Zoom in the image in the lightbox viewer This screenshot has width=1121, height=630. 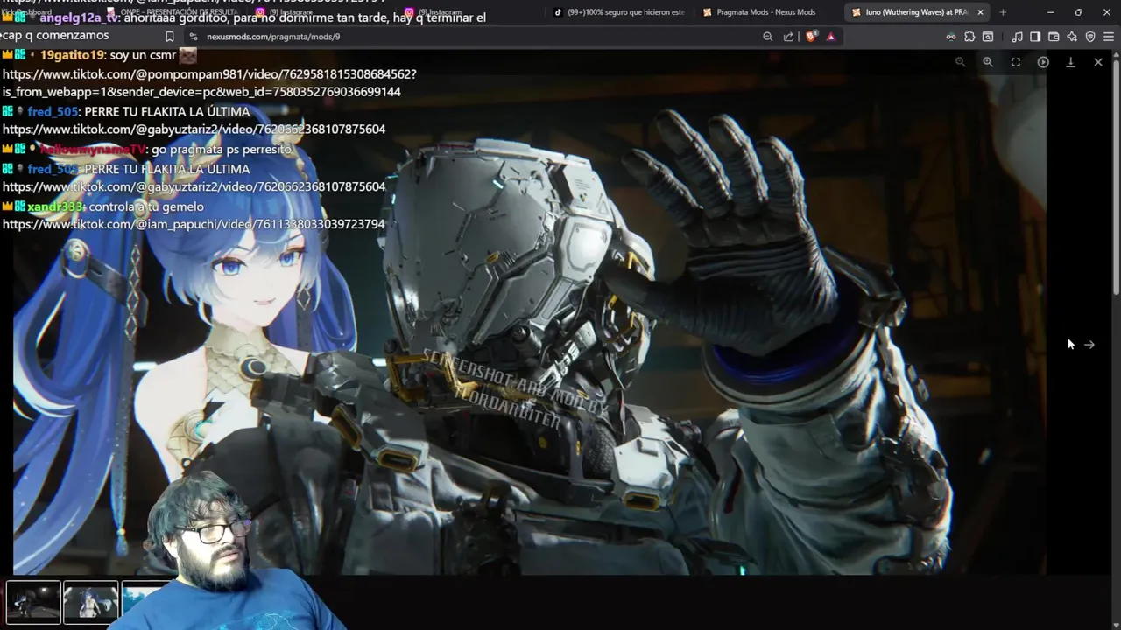[988, 62]
